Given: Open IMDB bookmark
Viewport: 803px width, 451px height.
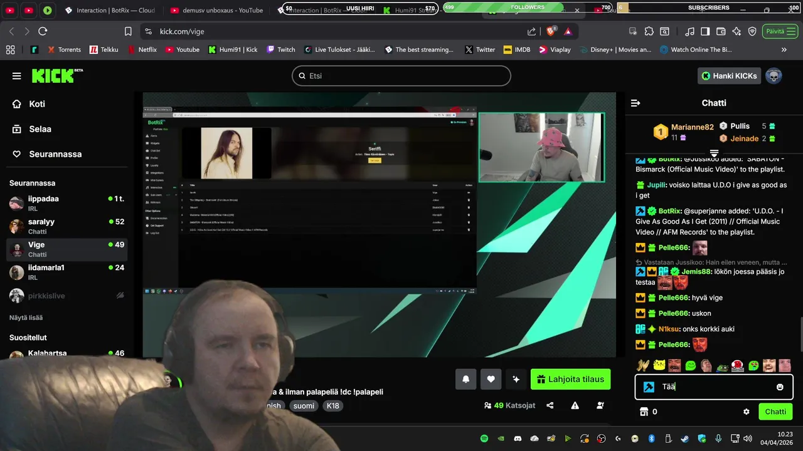Looking at the screenshot, I should tap(516, 49).
